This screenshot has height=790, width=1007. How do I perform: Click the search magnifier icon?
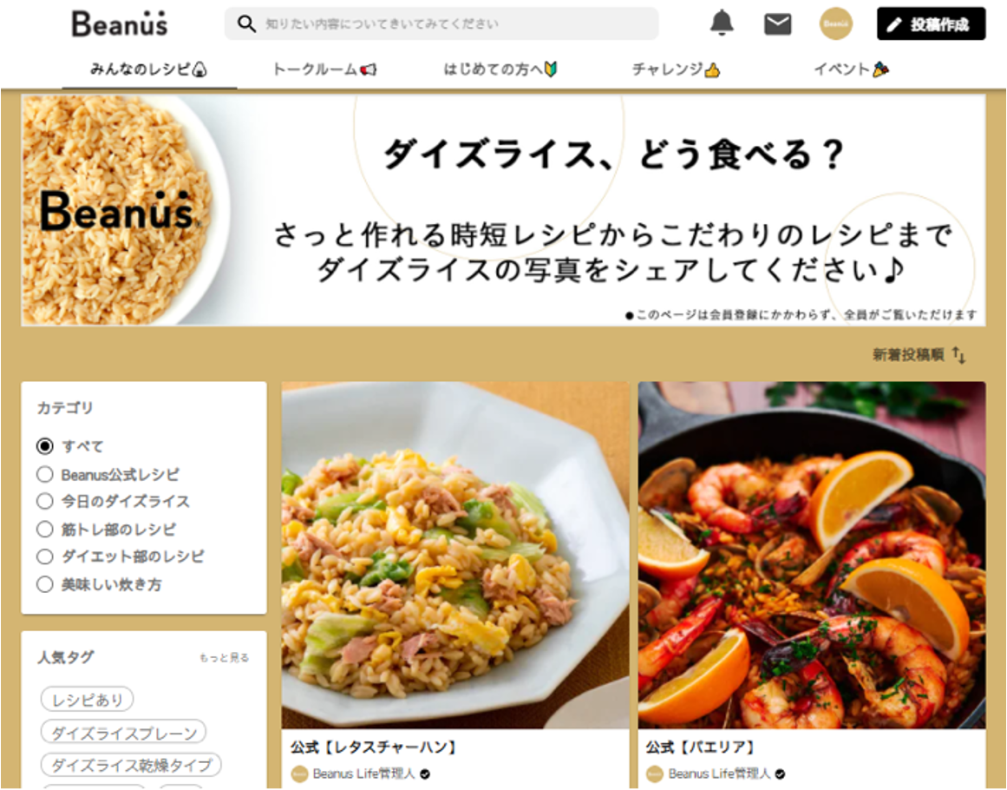point(246,23)
